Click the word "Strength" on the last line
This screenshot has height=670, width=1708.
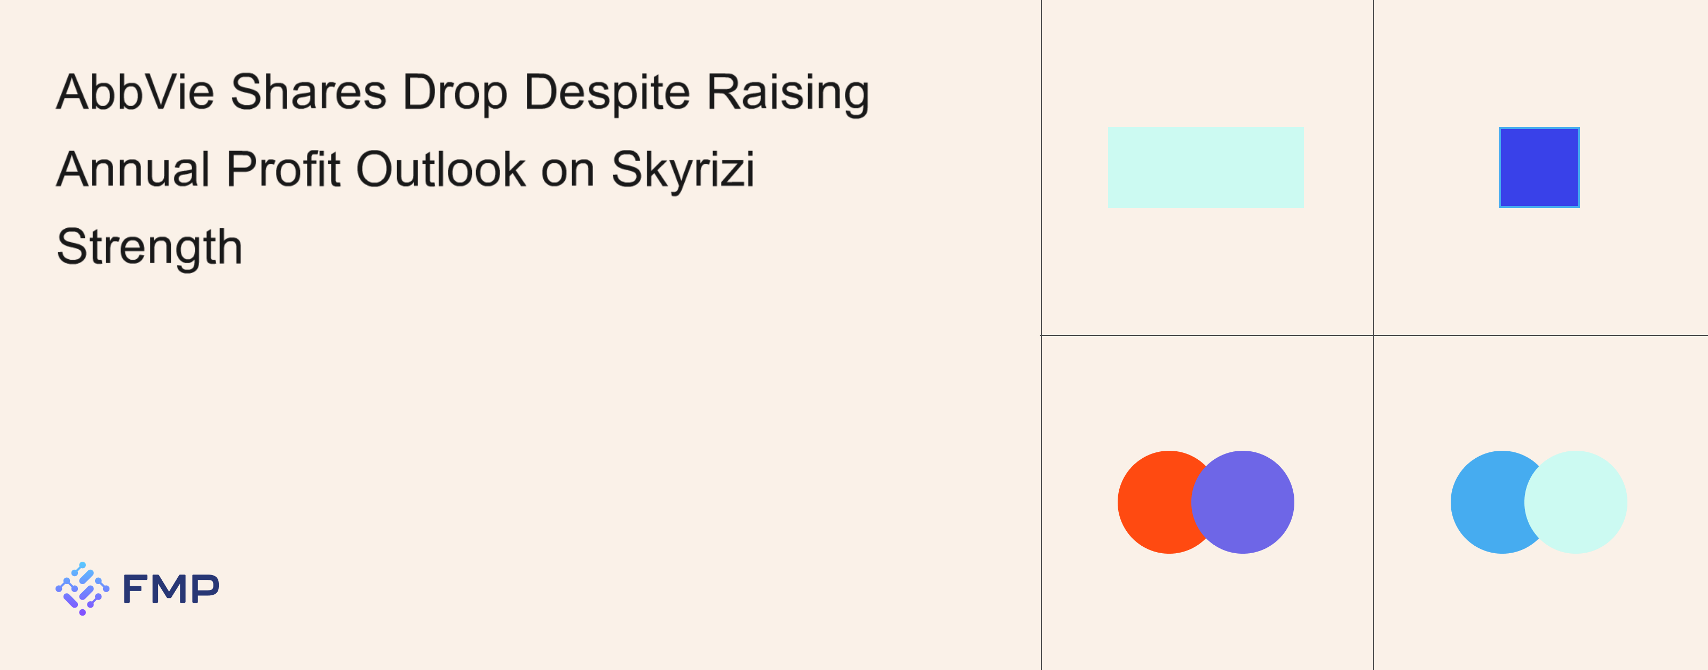coord(150,247)
